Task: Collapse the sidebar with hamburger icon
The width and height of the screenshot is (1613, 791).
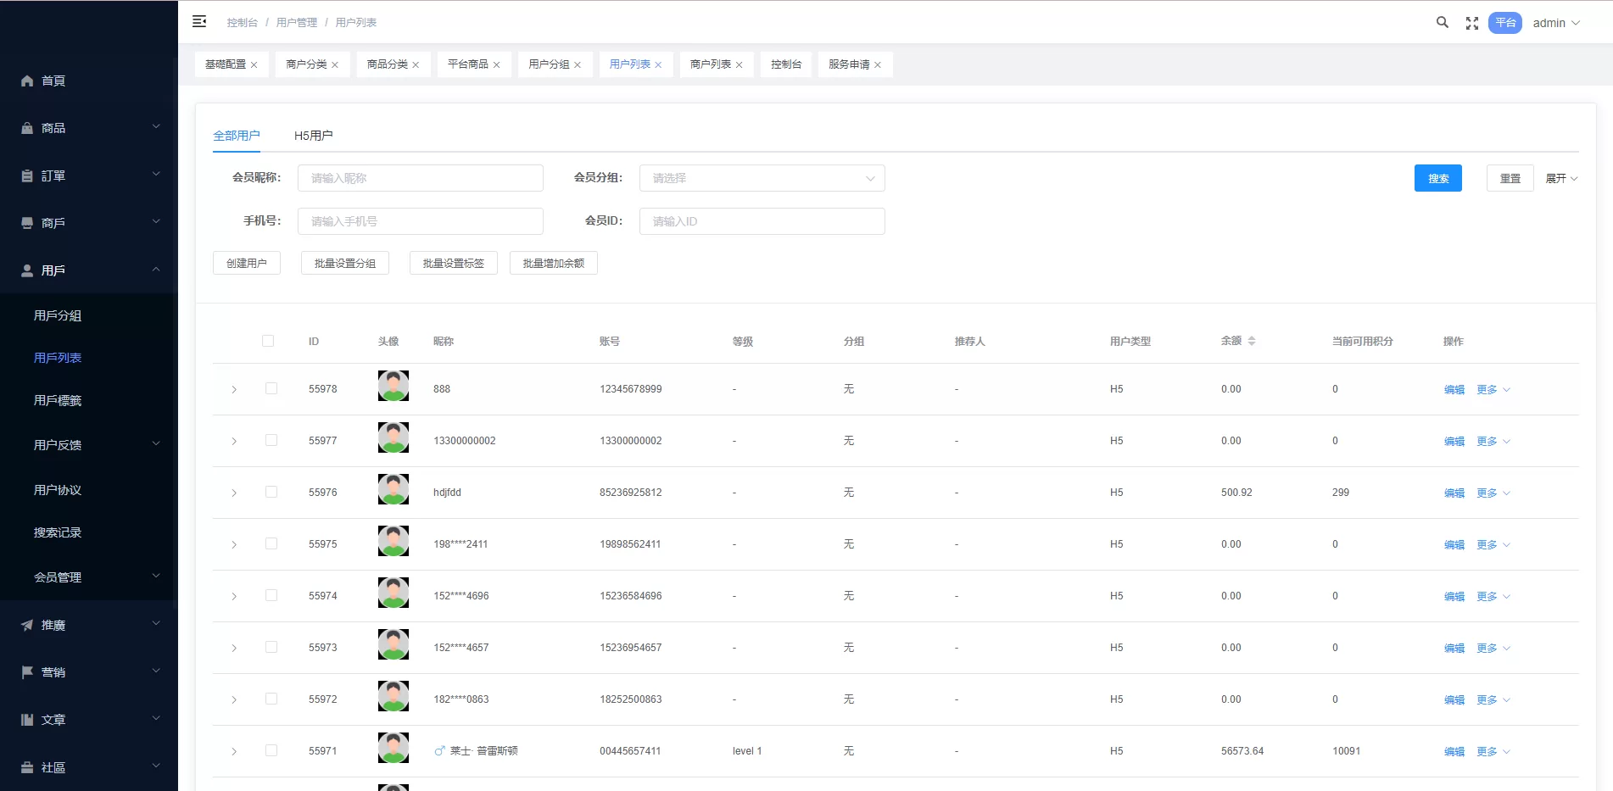Action: pyautogui.click(x=199, y=22)
